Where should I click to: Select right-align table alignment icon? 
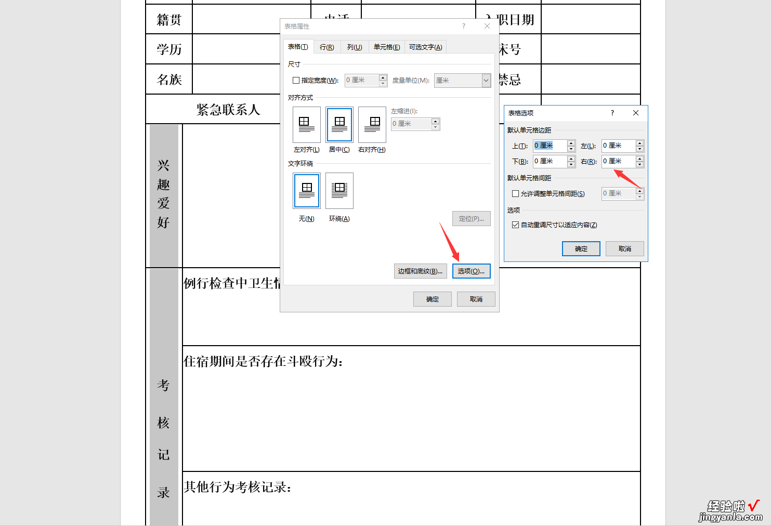pyautogui.click(x=372, y=125)
